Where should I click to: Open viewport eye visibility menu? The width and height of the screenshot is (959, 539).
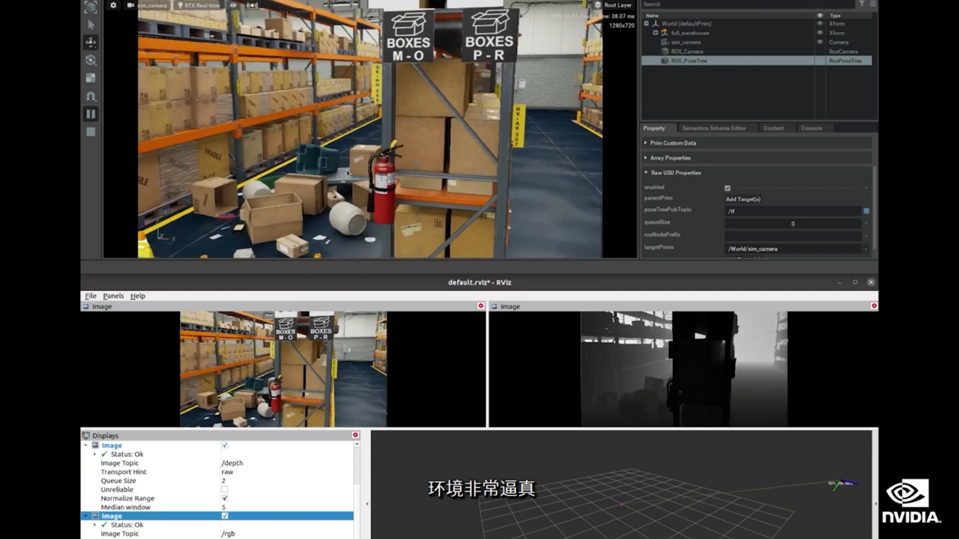pyautogui.click(x=233, y=5)
